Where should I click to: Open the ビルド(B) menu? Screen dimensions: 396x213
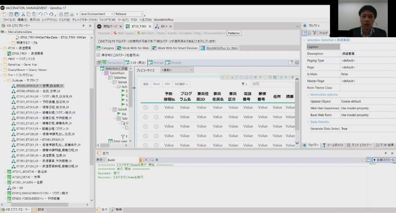point(65,20)
